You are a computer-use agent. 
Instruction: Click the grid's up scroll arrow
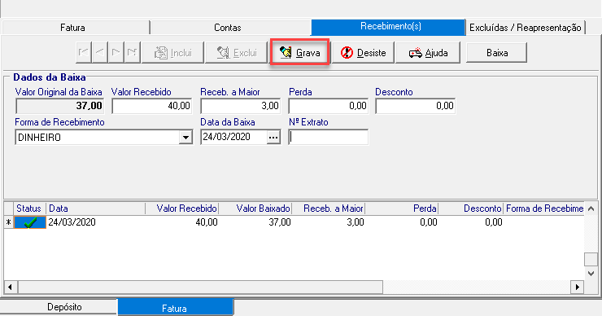pyautogui.click(x=591, y=208)
